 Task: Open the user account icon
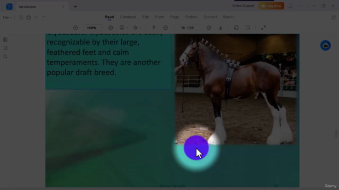(291, 6)
